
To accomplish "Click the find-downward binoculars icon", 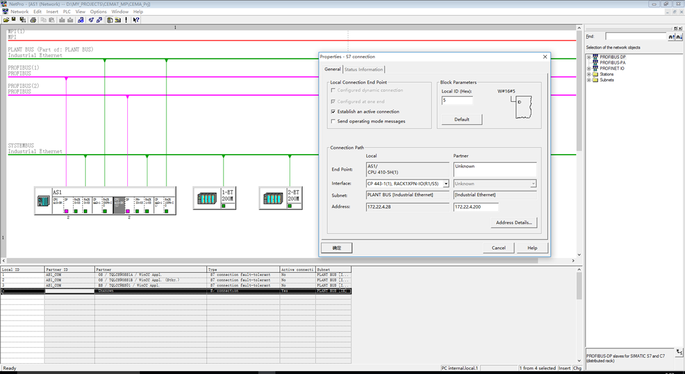I will point(679,37).
